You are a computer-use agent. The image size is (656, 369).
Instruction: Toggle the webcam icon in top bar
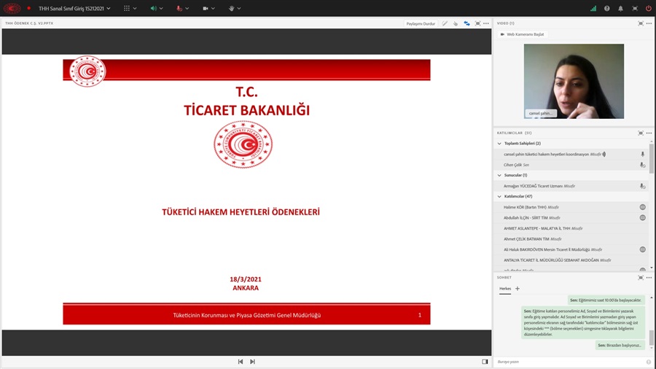click(x=206, y=8)
